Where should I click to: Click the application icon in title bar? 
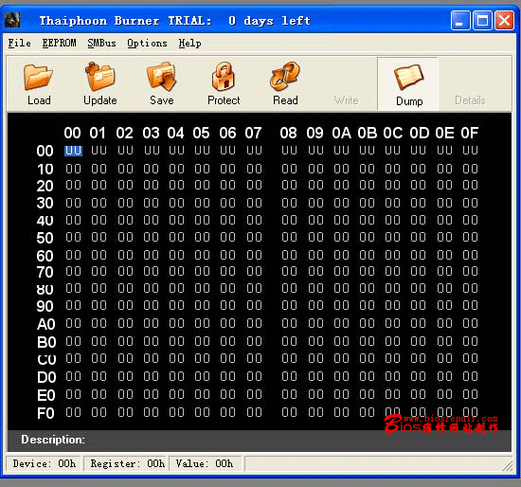(x=12, y=20)
